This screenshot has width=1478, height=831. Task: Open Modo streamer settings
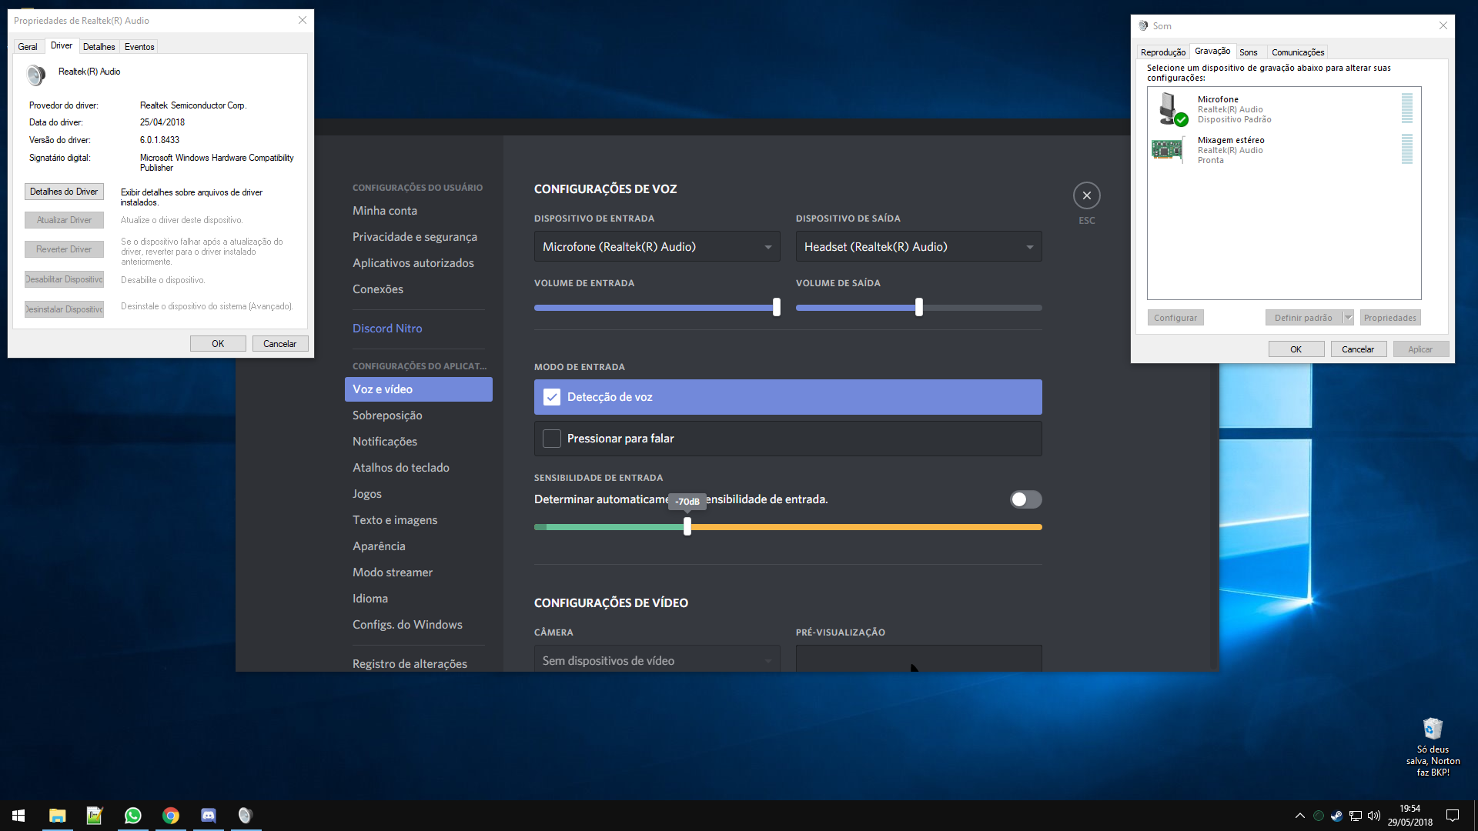click(x=418, y=572)
